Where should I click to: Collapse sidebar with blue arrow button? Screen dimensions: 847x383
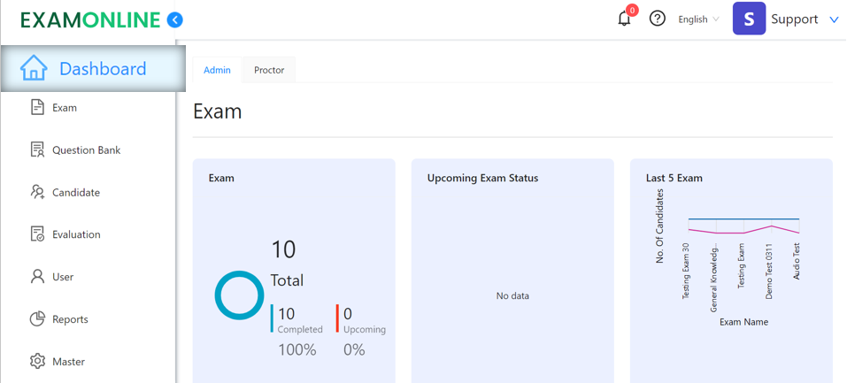click(175, 20)
